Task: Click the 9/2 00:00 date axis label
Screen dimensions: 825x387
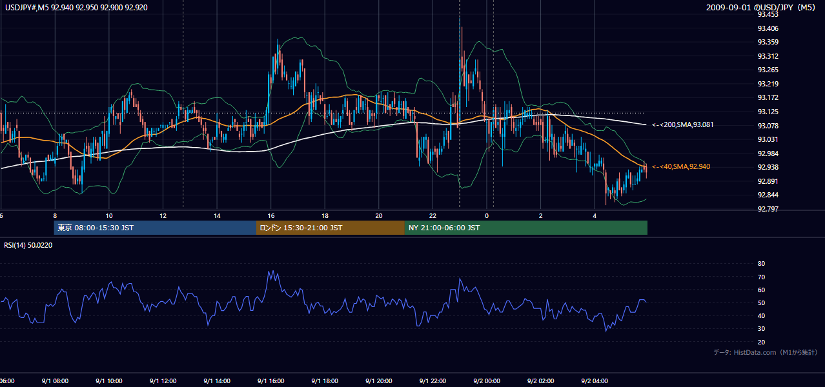Action: [x=486, y=381]
